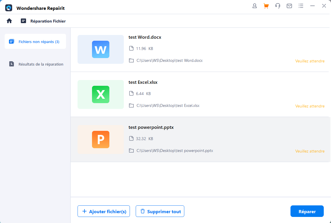331x223 pixels.
Task: Click folder icon beside test powerpoint.pptx path
Action: click(x=131, y=151)
